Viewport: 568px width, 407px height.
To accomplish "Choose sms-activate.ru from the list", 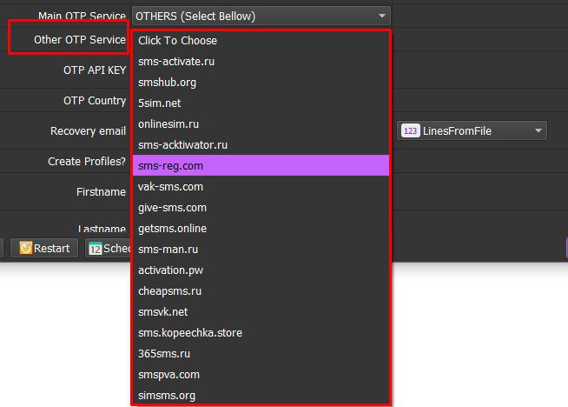I will point(261,61).
